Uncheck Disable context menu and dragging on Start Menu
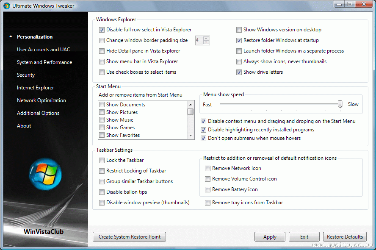376x250 pixels. 203,122
